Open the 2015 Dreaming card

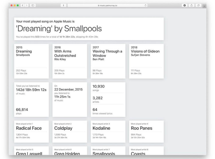[32, 61]
